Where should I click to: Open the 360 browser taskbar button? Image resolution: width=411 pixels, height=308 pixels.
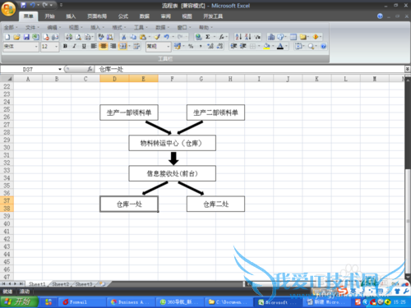(x=179, y=302)
